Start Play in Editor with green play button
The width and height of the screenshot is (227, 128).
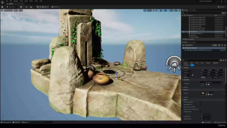tap(38, 7)
